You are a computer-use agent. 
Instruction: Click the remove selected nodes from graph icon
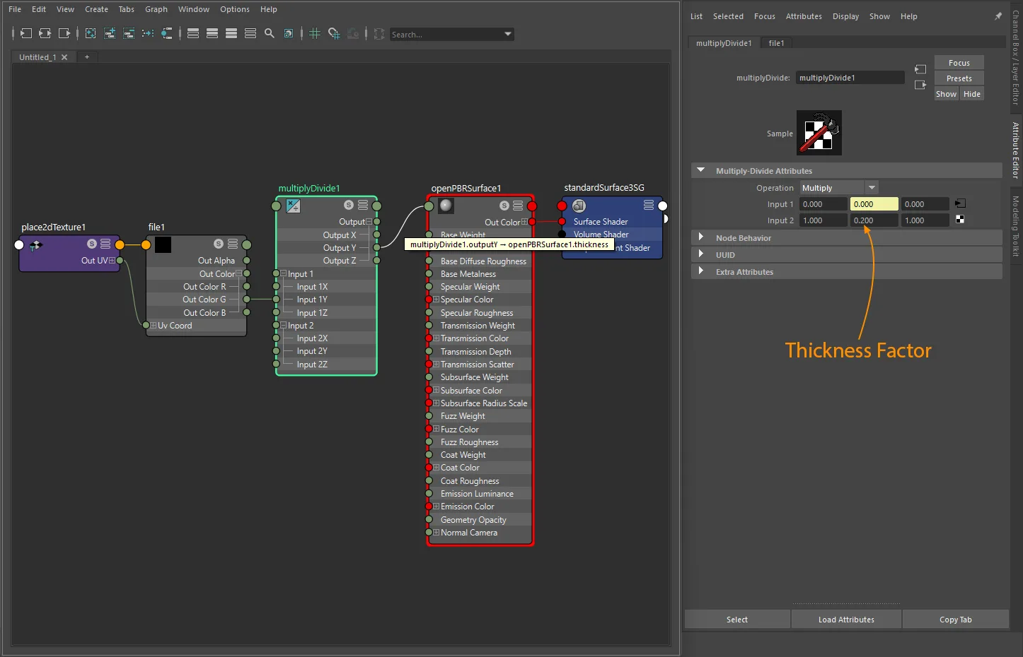click(129, 33)
